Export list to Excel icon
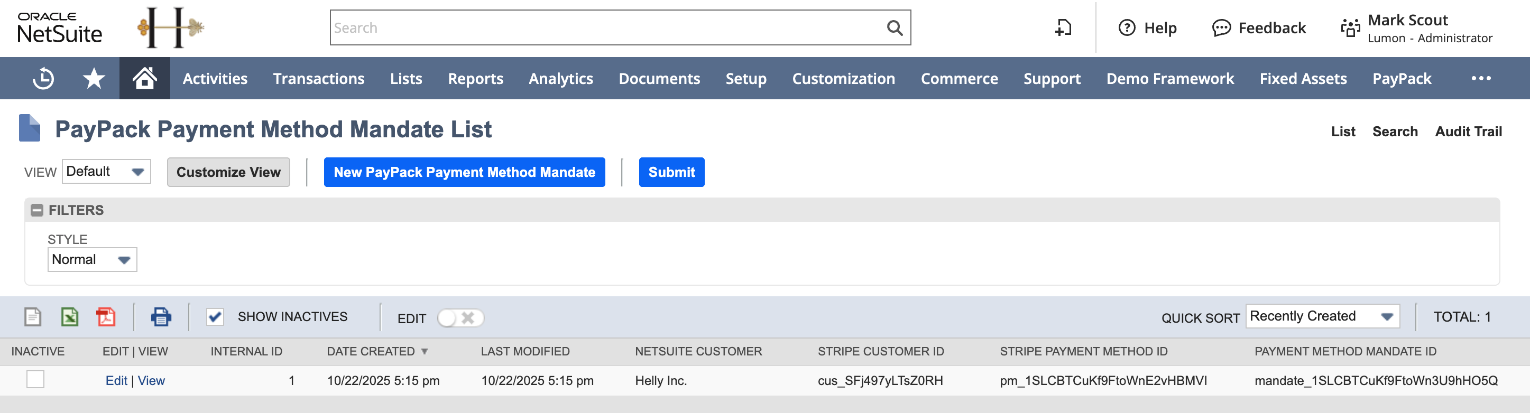The image size is (1530, 413). (x=69, y=317)
